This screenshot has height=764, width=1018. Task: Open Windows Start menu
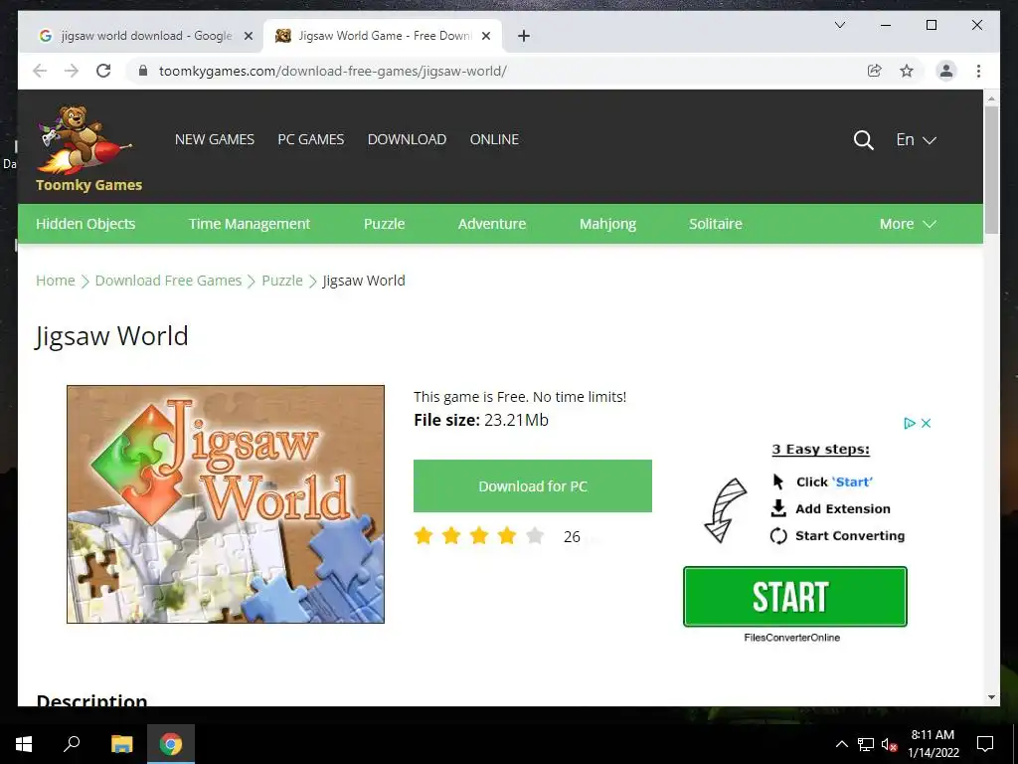point(24,744)
